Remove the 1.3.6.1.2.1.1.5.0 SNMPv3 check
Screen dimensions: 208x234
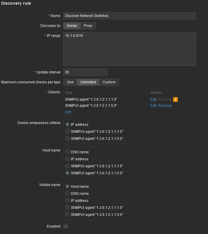165,106
